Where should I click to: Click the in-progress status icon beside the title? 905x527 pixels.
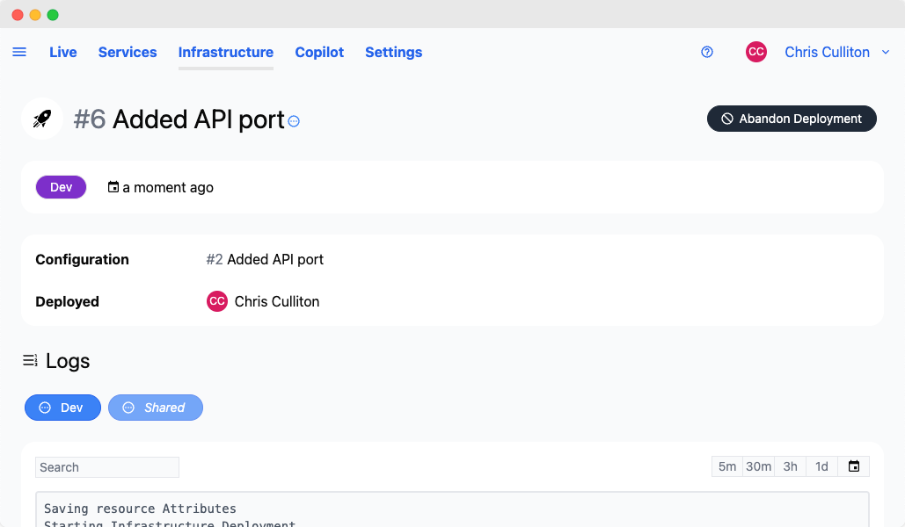click(x=294, y=121)
